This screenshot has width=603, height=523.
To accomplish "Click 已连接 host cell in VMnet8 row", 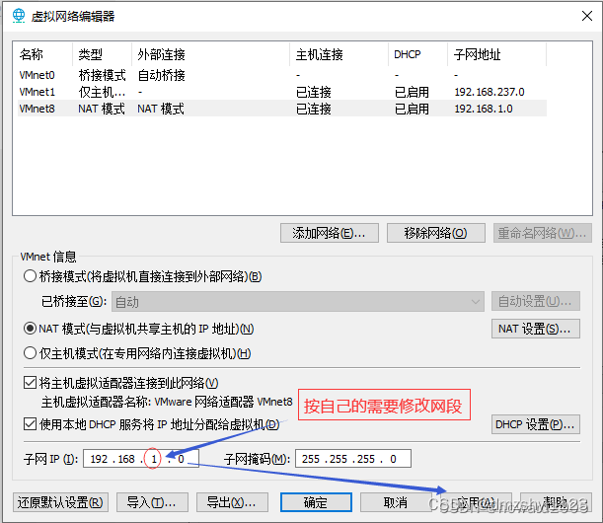I will point(314,109).
